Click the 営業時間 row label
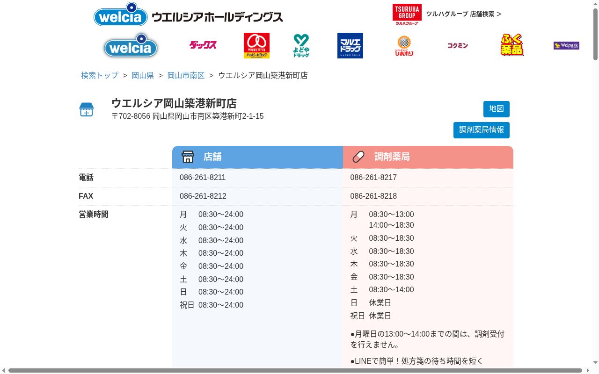Screen dimensions: 599x374 tap(94, 215)
